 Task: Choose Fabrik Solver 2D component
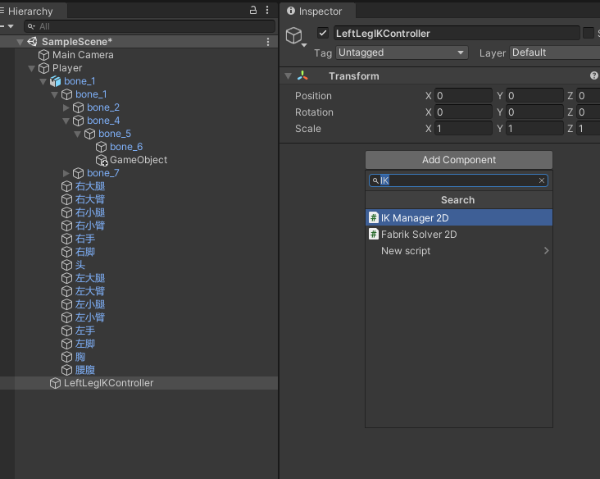point(459,234)
